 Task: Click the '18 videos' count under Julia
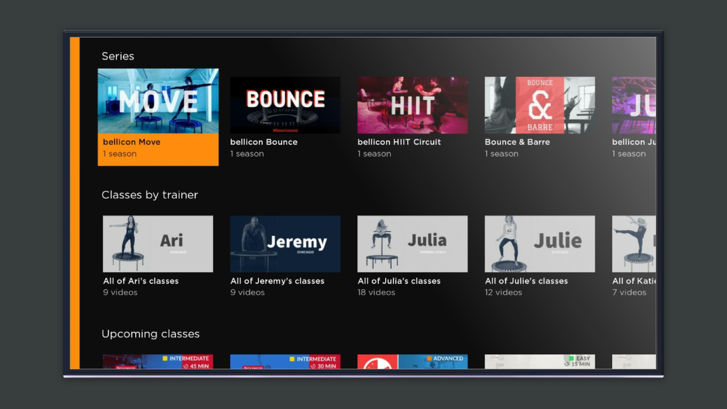376,293
